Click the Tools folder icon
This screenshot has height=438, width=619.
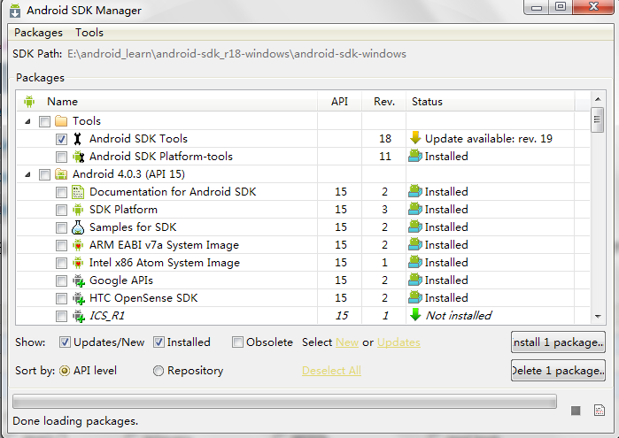click(61, 120)
